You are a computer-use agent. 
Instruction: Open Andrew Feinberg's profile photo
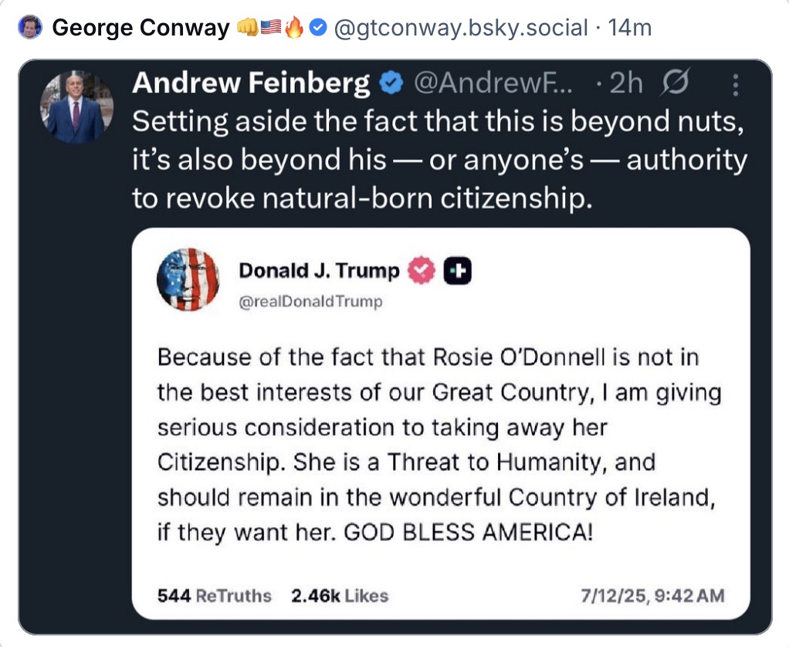coord(77,107)
